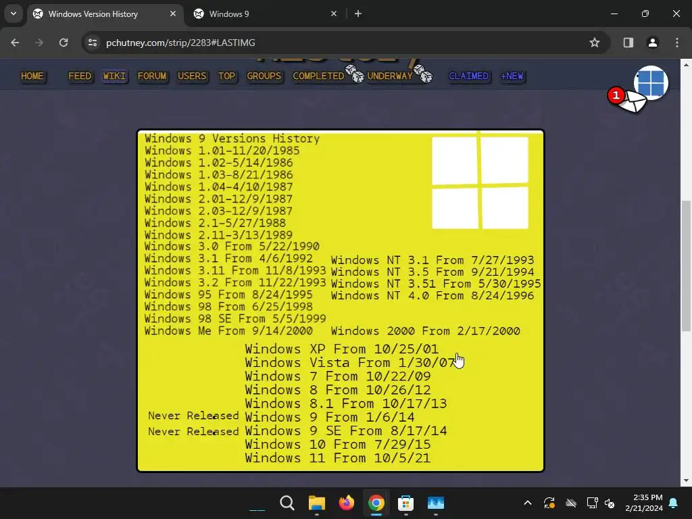Open the WIKI page

(x=115, y=76)
